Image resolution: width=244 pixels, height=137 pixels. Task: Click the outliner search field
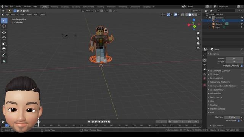226,11
